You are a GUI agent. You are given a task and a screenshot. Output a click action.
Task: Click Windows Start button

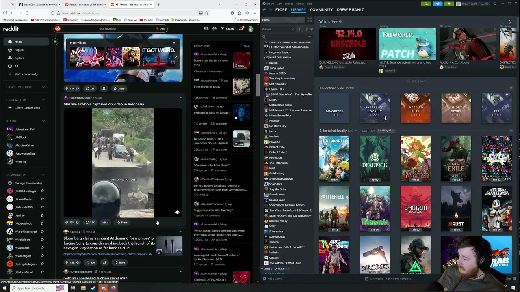click(5, 288)
